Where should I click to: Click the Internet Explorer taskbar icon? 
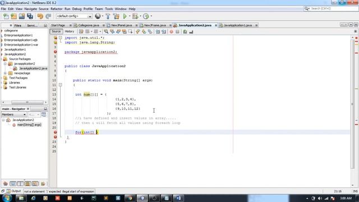point(33,198)
